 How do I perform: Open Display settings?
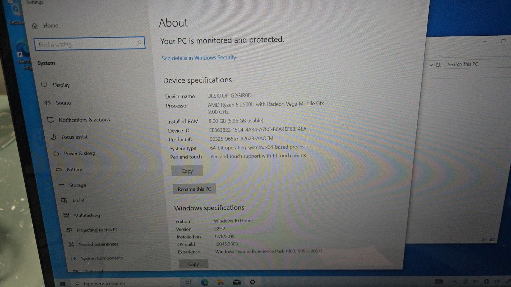click(56, 85)
